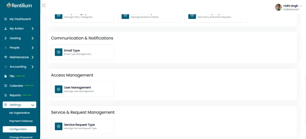Click the Maintenance tools icon
306x139 pixels.
[6, 57]
